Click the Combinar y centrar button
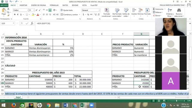The width and height of the screenshot is (192, 108). [69, 15]
